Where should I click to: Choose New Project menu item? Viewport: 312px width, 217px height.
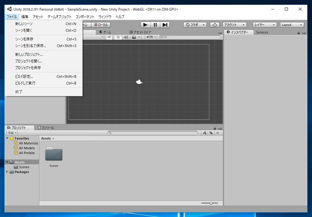44,54
